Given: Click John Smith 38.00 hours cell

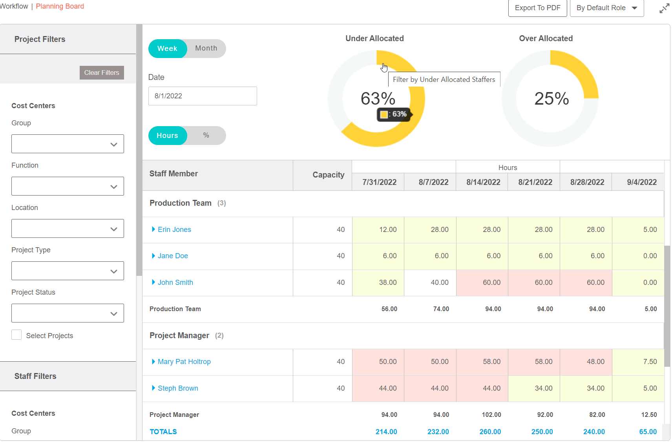Looking at the screenshot, I should (x=378, y=283).
